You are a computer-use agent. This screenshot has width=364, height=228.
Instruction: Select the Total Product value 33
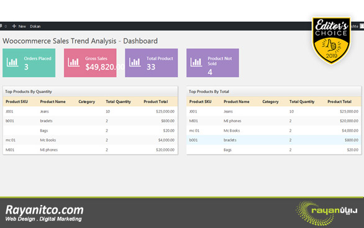point(151,67)
